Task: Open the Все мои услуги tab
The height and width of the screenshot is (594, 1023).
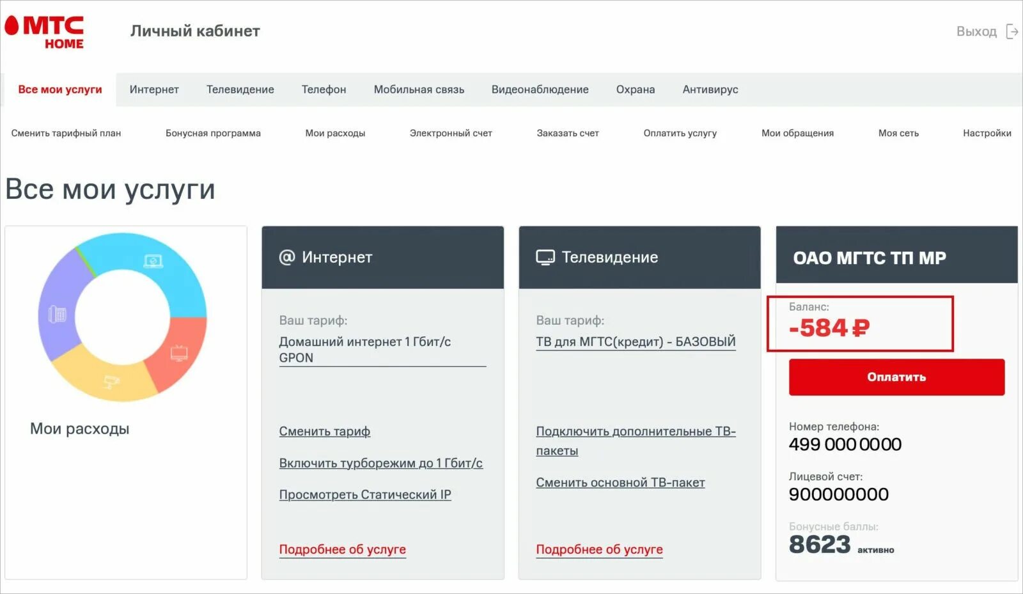Action: [60, 90]
